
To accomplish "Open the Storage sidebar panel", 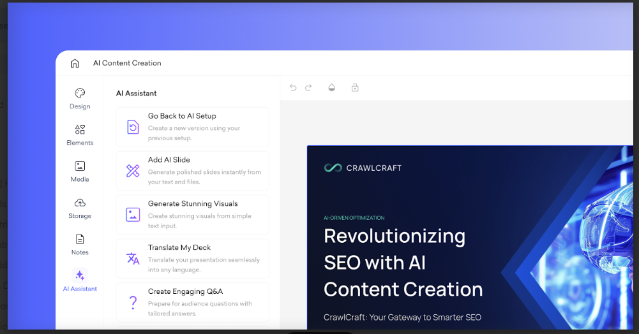I will 80,208.
